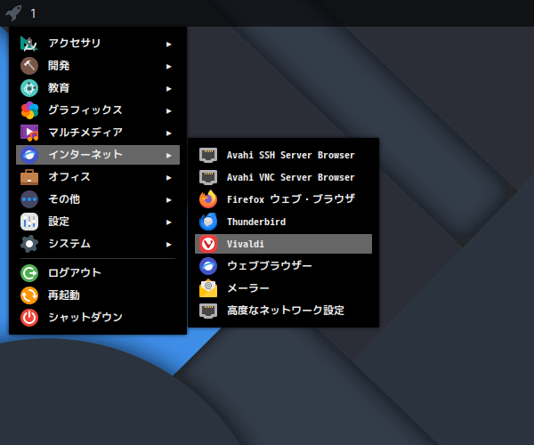Click the グラフィックス colorful icon
The width and height of the screenshot is (534, 445).
[29, 110]
